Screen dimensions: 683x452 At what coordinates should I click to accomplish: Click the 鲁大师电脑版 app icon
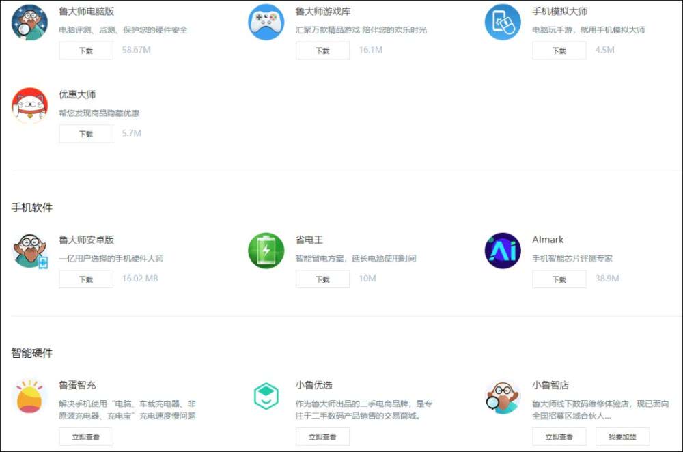tap(29, 23)
